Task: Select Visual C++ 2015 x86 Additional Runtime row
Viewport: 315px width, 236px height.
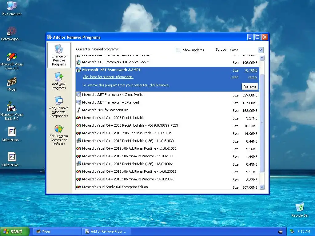Action: click(x=167, y=171)
